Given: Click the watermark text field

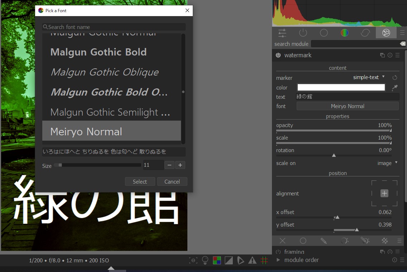Looking at the screenshot, I should [348, 97].
